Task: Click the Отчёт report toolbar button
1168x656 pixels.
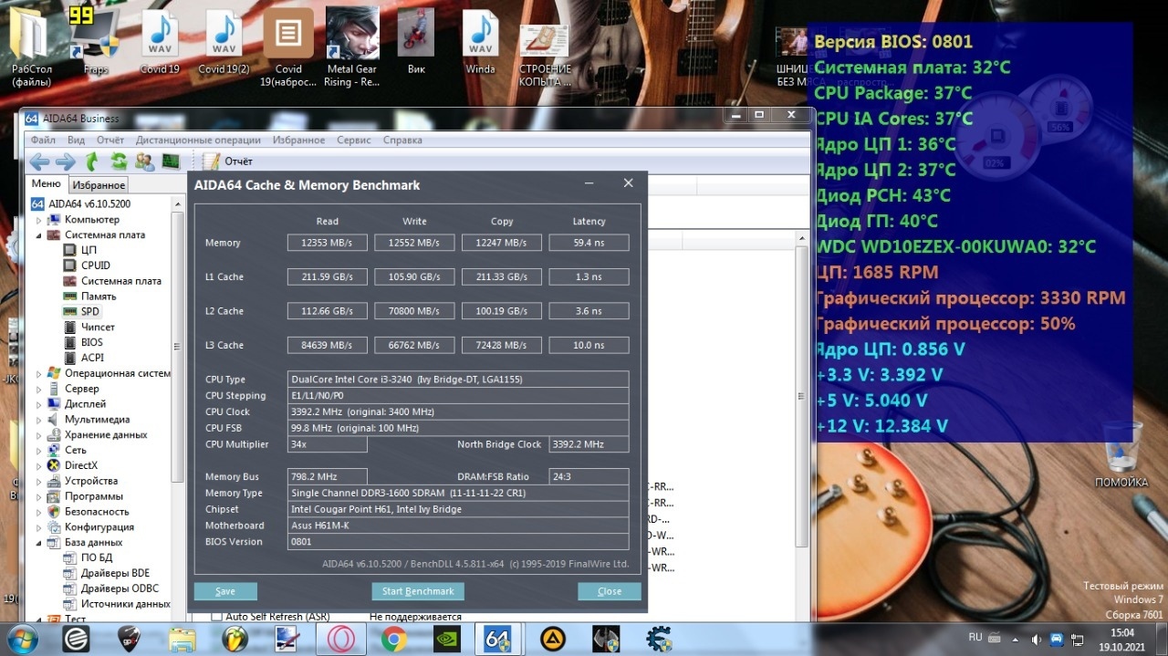Action: [228, 161]
